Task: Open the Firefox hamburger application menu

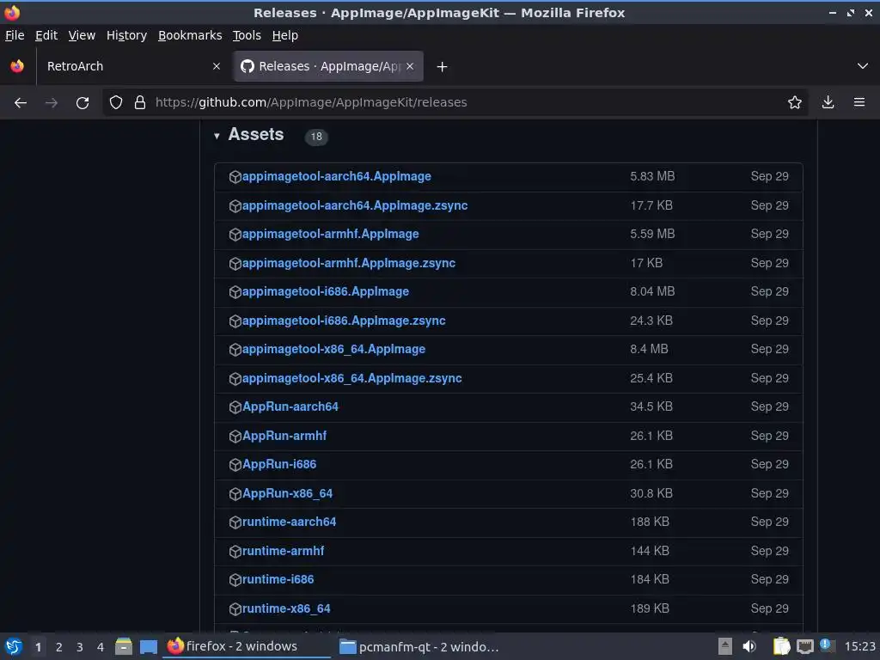Action: click(x=859, y=103)
